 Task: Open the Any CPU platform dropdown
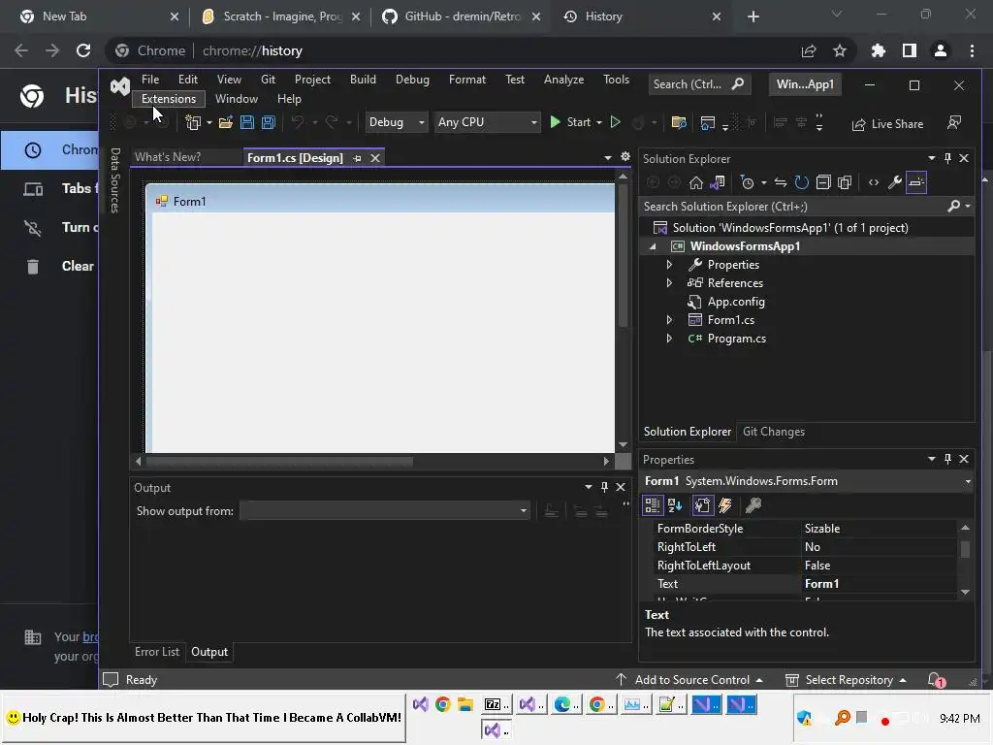point(487,122)
